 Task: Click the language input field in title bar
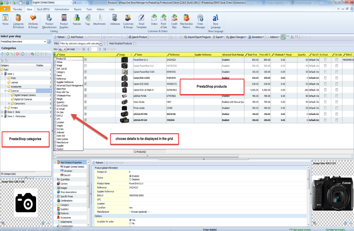click(51, 3)
